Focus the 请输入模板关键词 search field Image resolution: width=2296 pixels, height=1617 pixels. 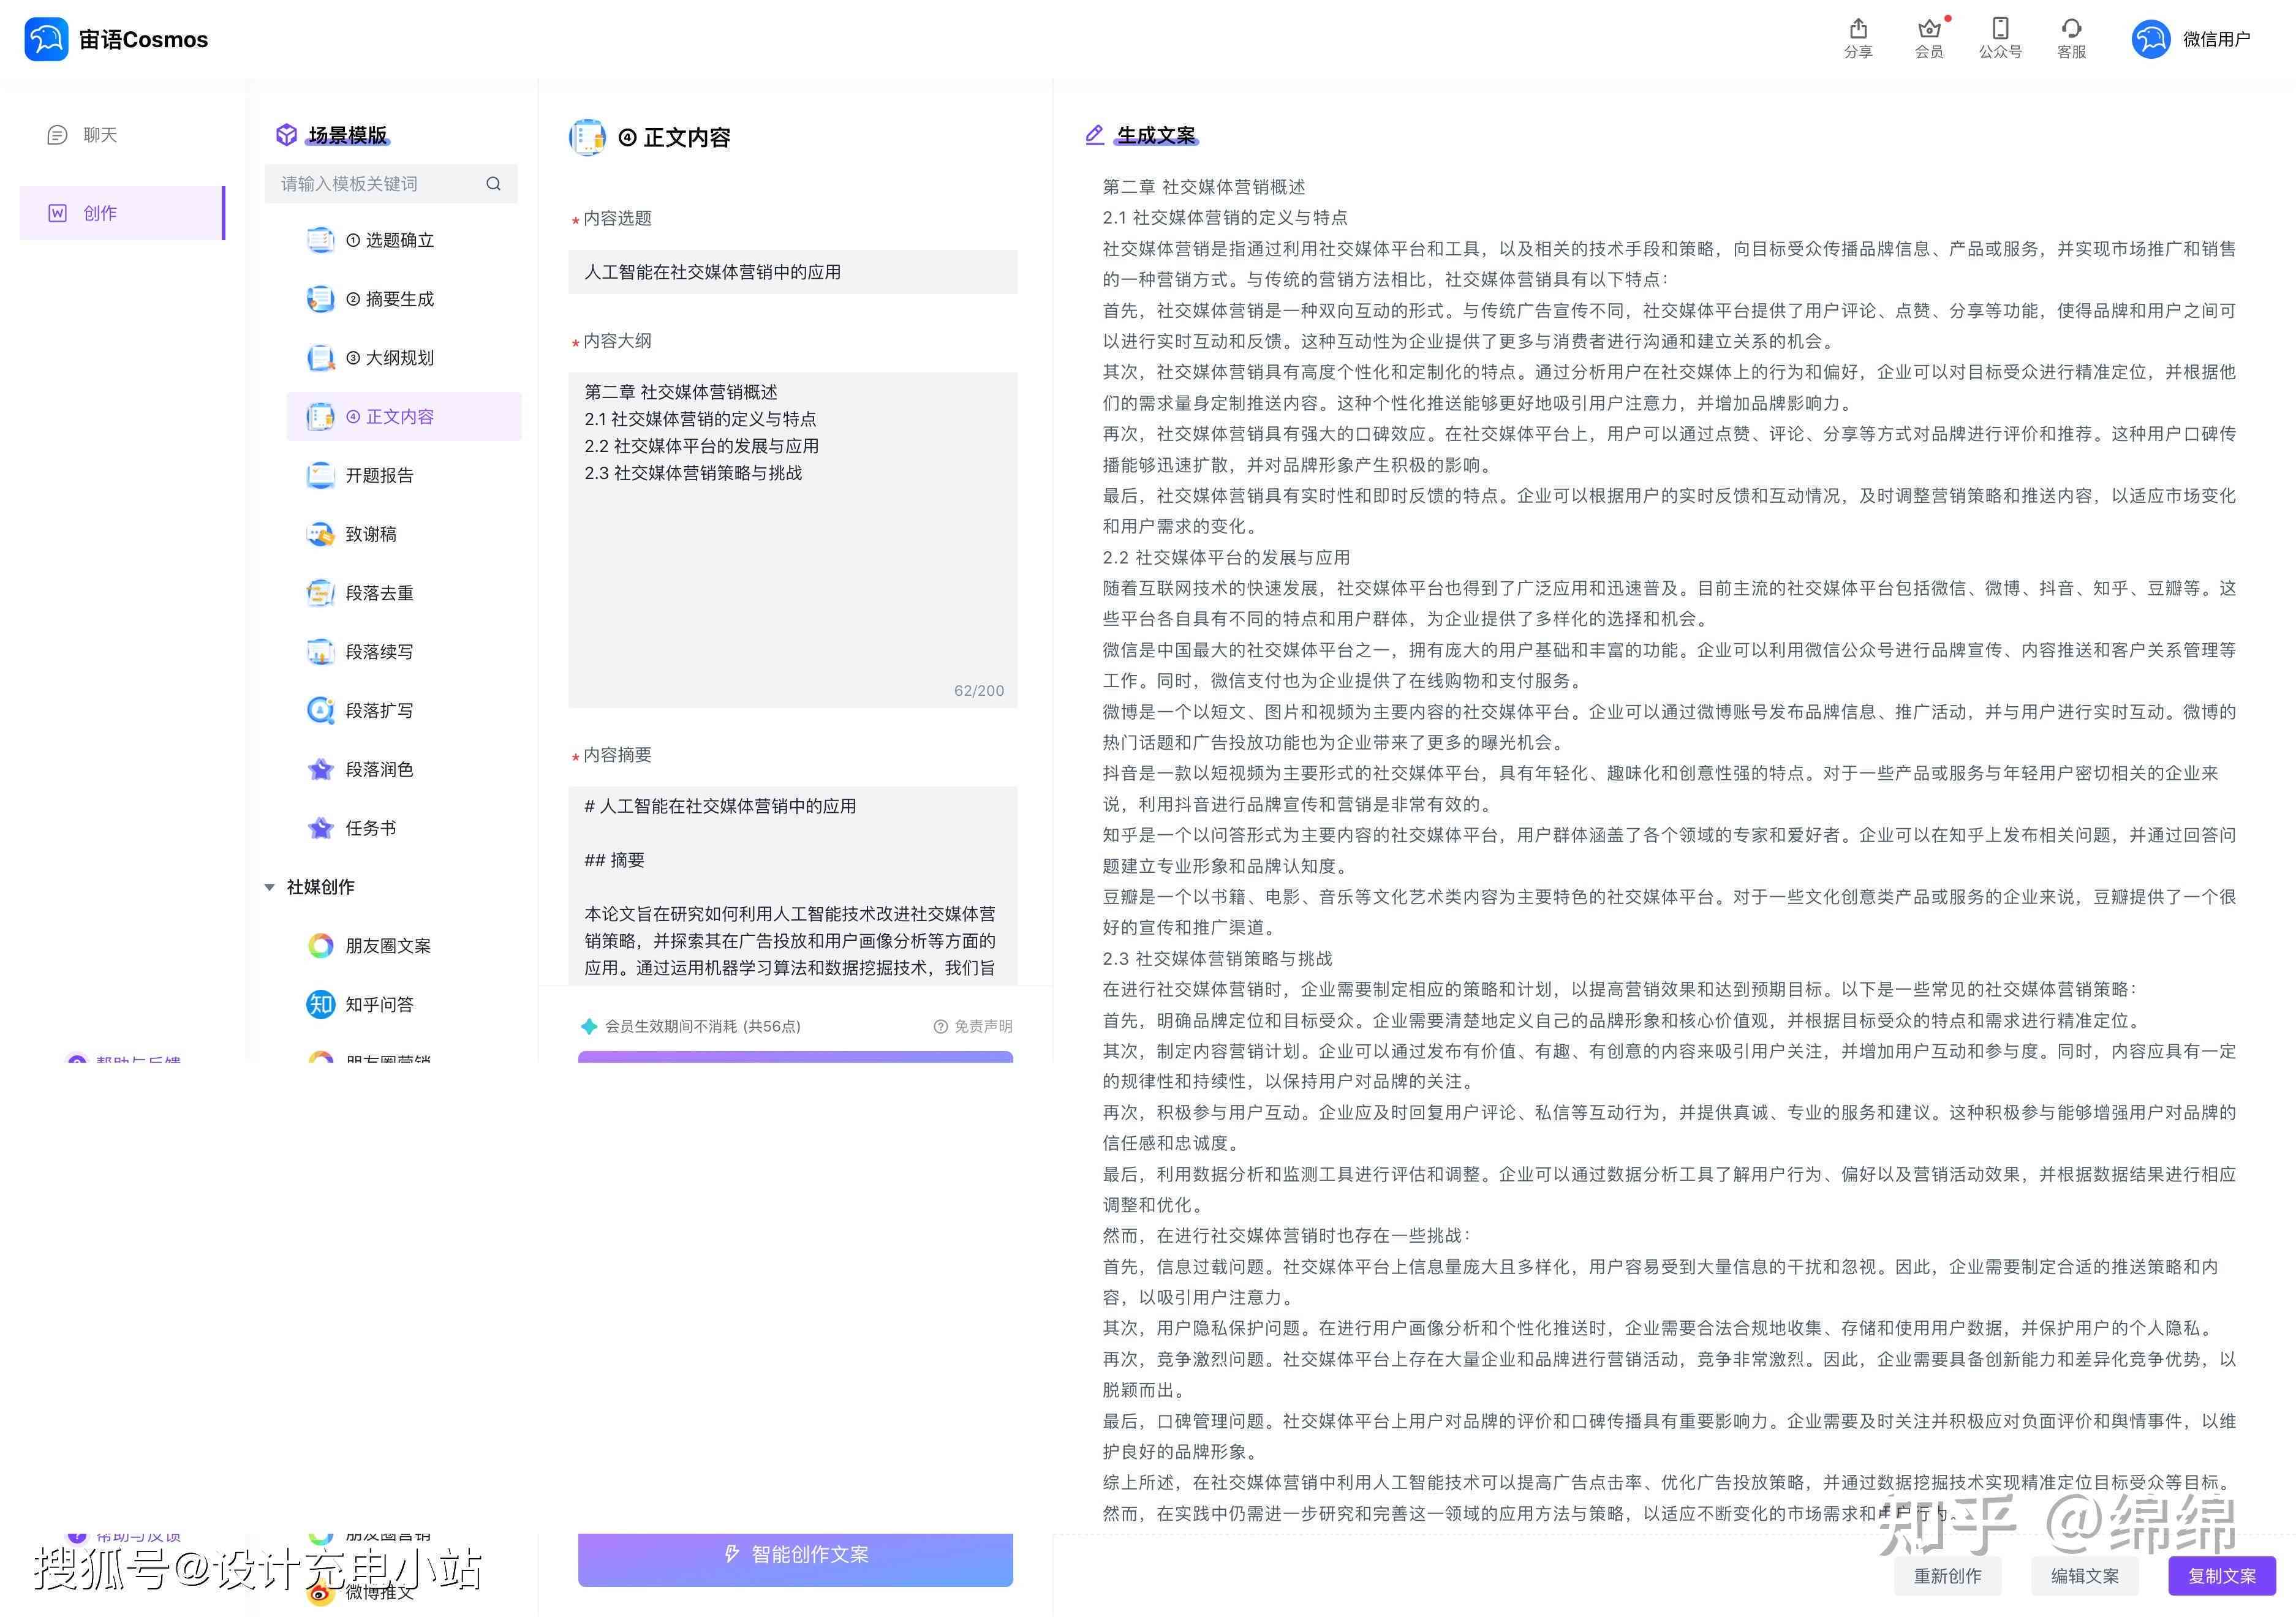[x=391, y=184]
